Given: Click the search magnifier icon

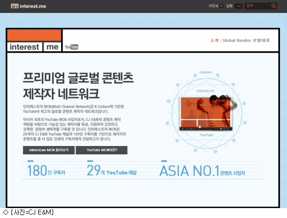Looking at the screenshot, I should (274, 6).
